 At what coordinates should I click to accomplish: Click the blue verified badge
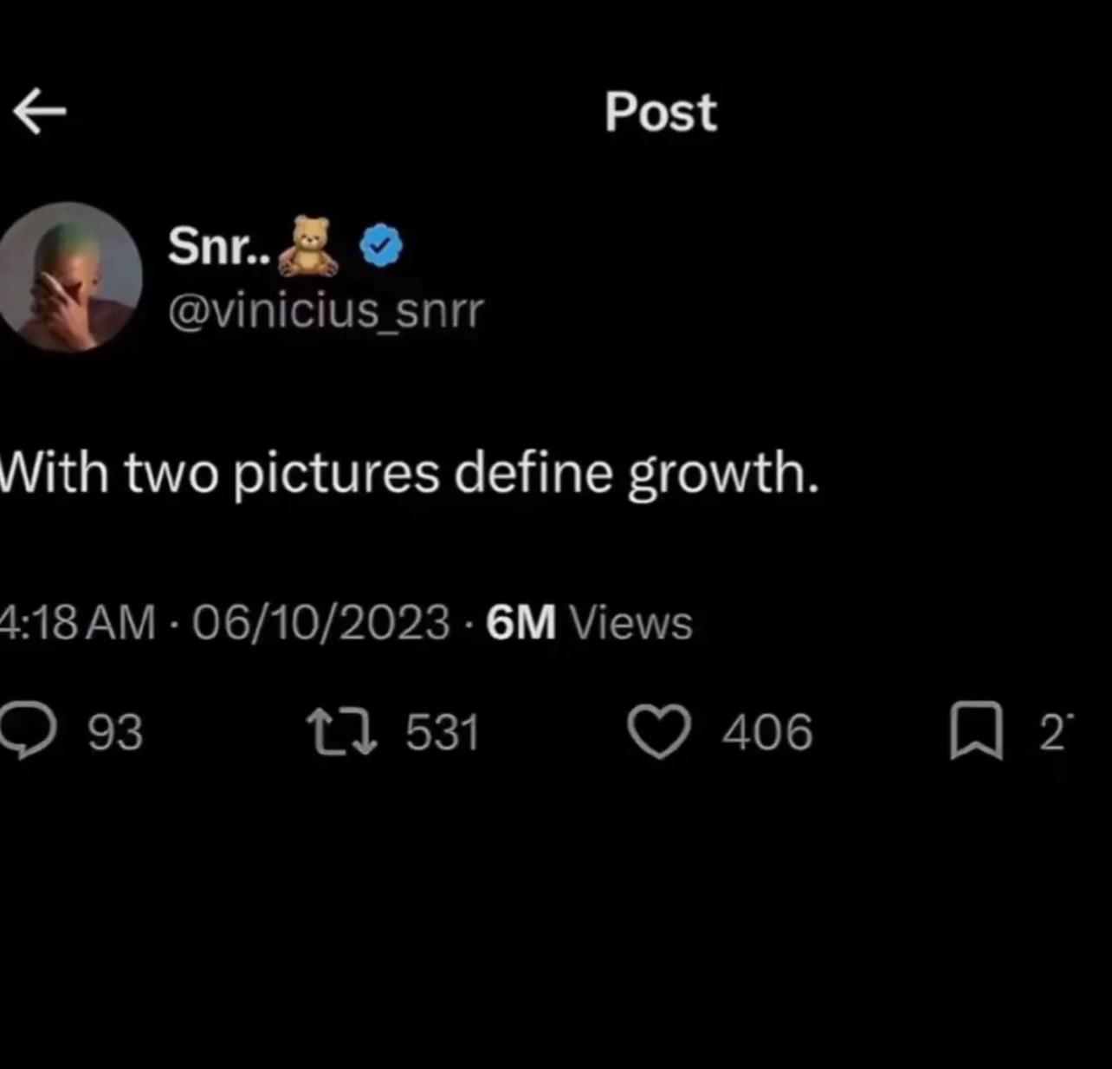pyautogui.click(x=381, y=245)
